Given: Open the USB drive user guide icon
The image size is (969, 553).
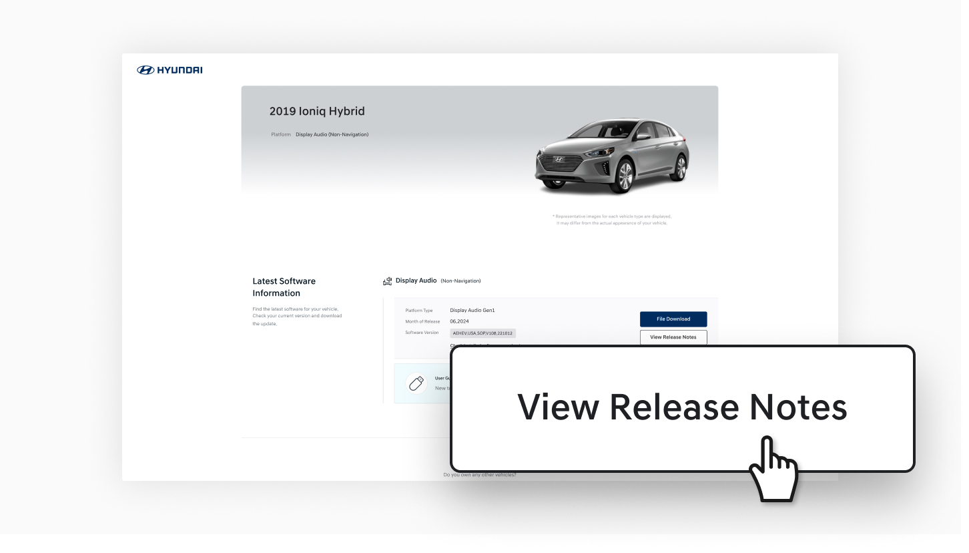Looking at the screenshot, I should [x=416, y=383].
